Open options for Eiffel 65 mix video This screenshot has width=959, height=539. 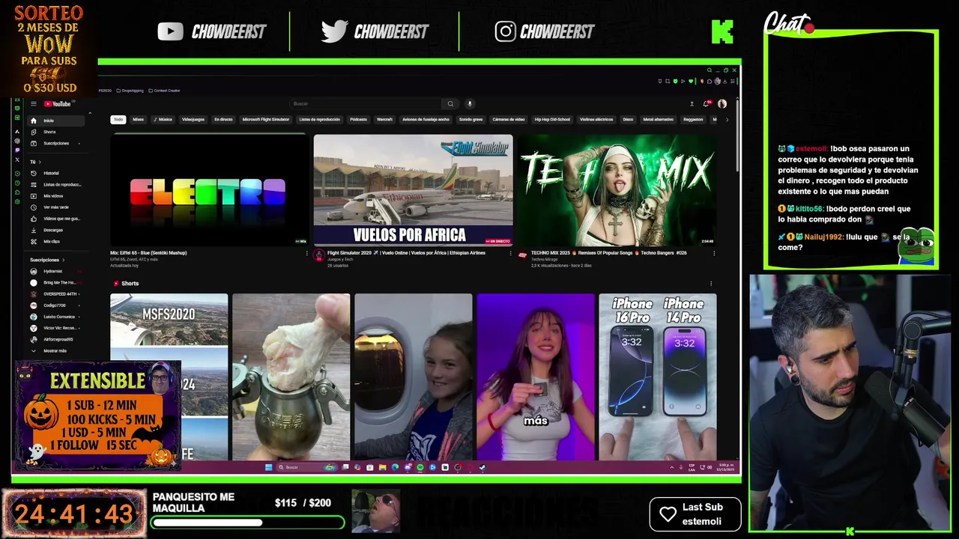tap(306, 253)
